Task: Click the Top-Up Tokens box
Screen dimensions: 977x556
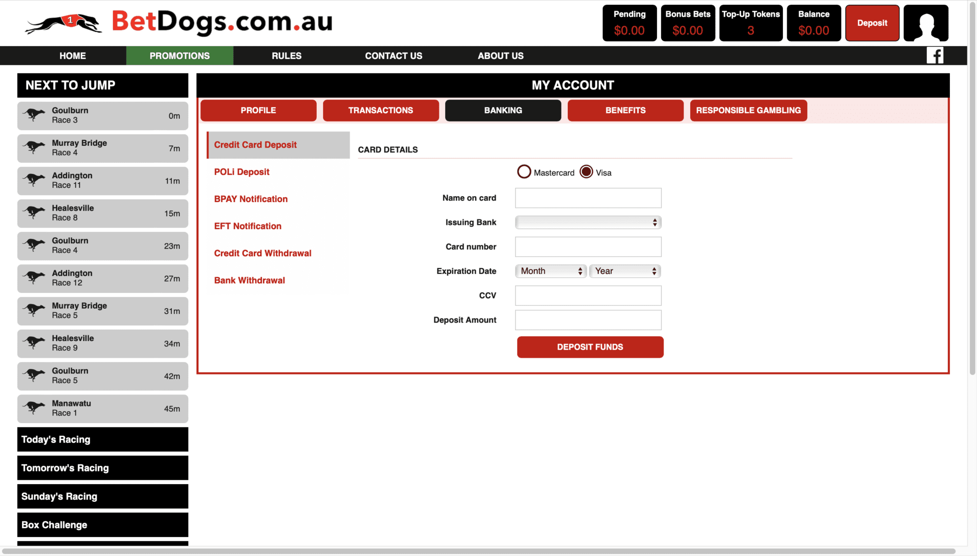Action: click(751, 23)
